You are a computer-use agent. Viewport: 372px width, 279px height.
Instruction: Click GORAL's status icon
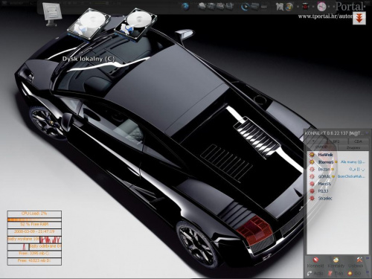click(x=312, y=176)
